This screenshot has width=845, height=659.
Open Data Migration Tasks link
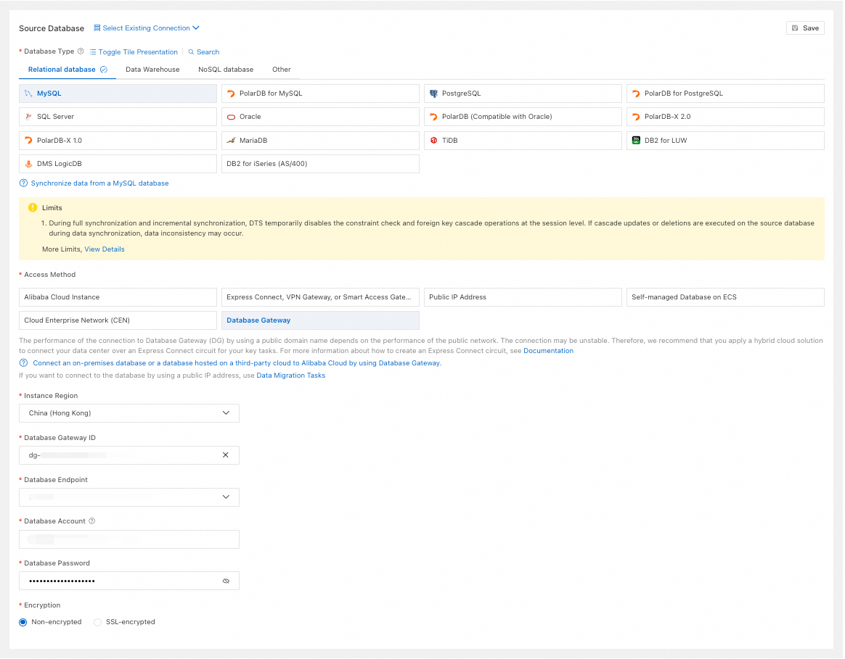pos(290,376)
